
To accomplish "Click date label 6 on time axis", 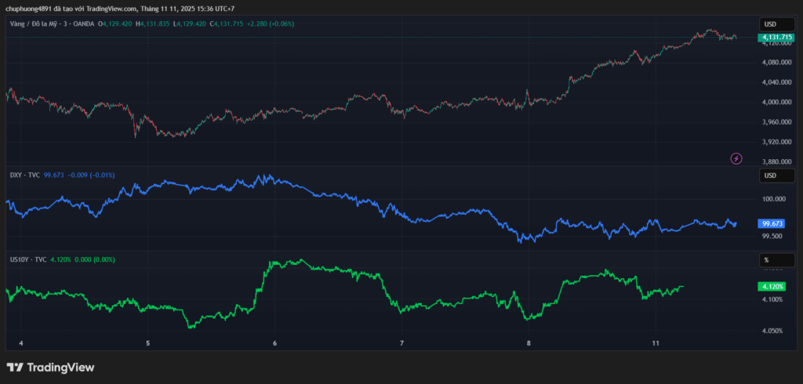I will pos(274,343).
